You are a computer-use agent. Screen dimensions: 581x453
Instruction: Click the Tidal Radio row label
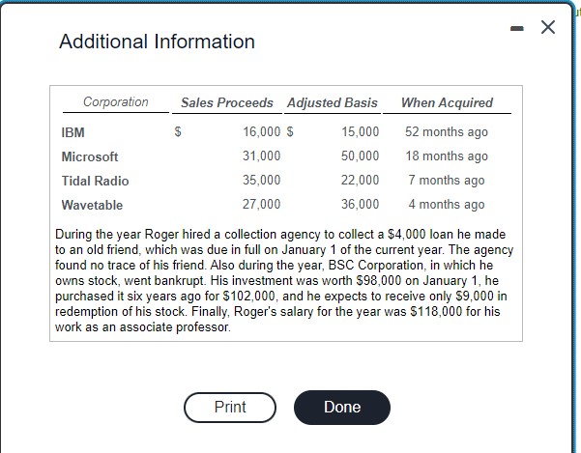click(x=96, y=181)
